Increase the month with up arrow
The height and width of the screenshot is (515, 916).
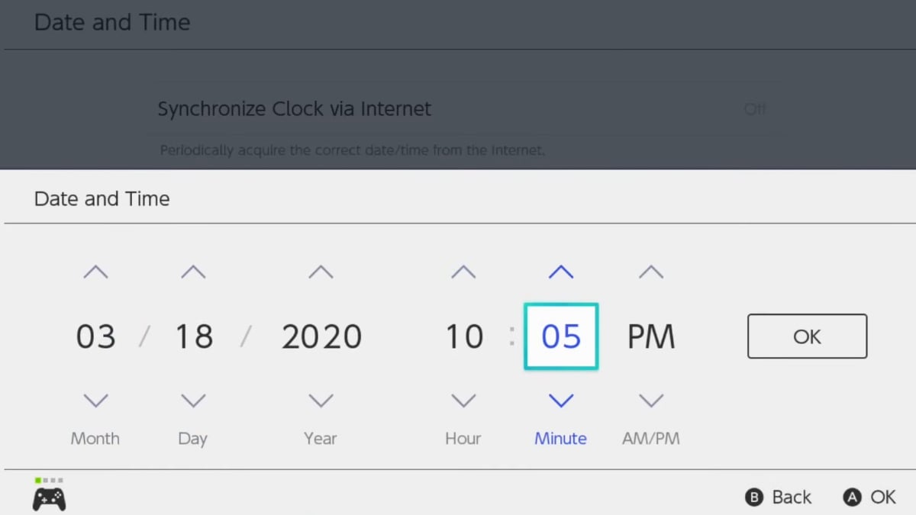click(95, 272)
